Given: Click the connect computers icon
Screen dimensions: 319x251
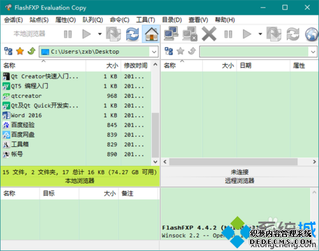Looking at the screenshot, I should [171, 34].
